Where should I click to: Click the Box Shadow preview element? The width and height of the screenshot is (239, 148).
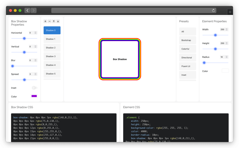pyautogui.click(x=120, y=59)
